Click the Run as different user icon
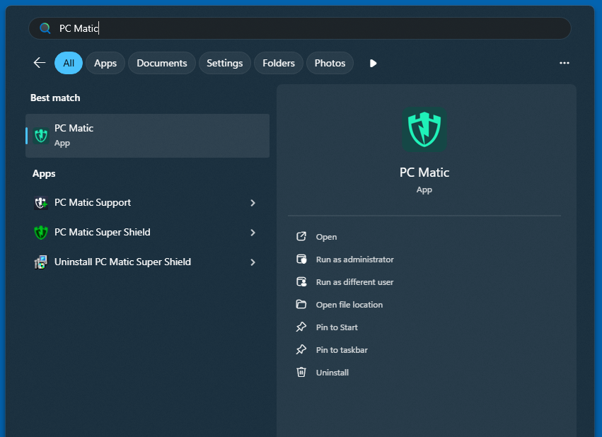602x437 pixels. pos(301,281)
